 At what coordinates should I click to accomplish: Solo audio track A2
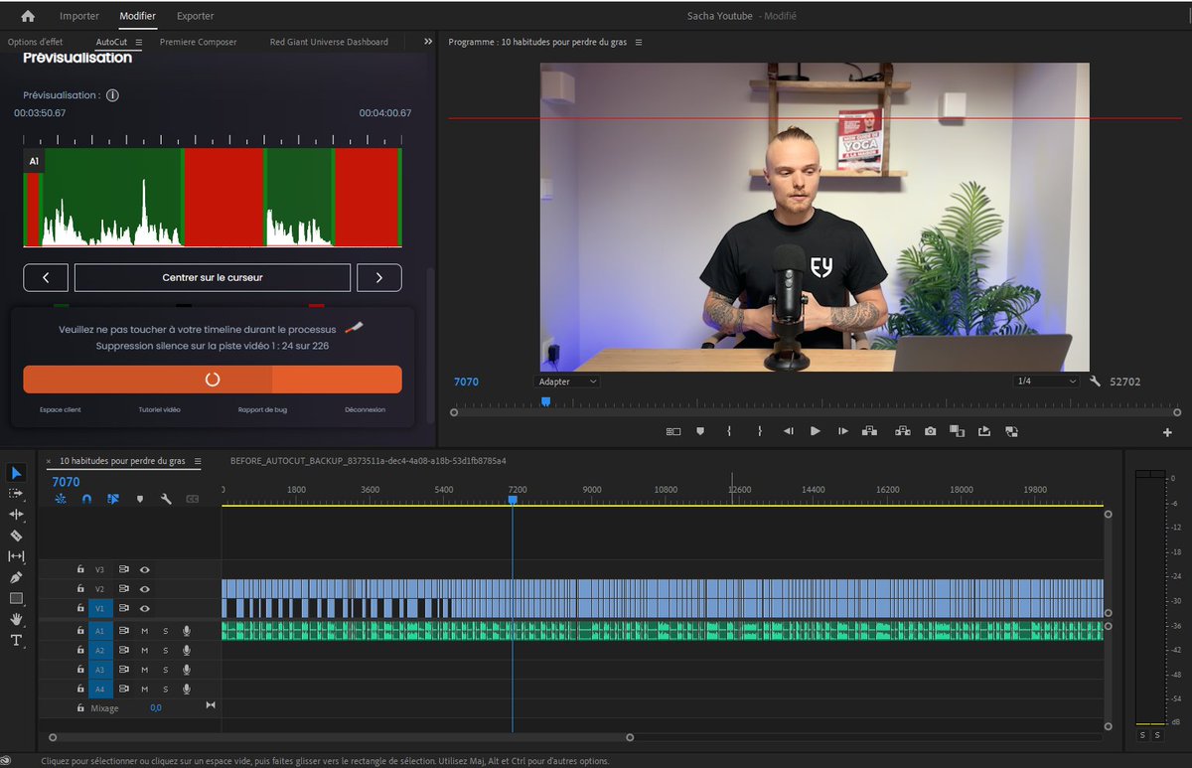coord(165,650)
